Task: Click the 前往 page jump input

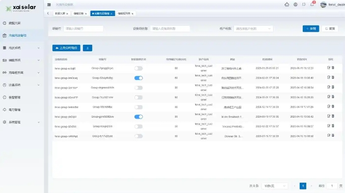Action: [x=332, y=186]
